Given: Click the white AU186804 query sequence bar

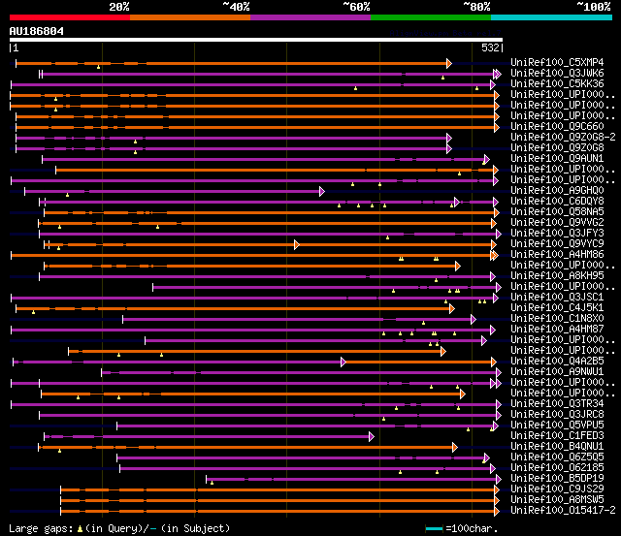Looking at the screenshot, I should click(x=256, y=40).
